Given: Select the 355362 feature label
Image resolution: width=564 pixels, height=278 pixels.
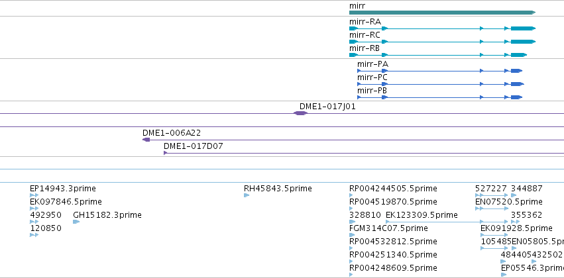Looking at the screenshot, I should coord(527,215).
